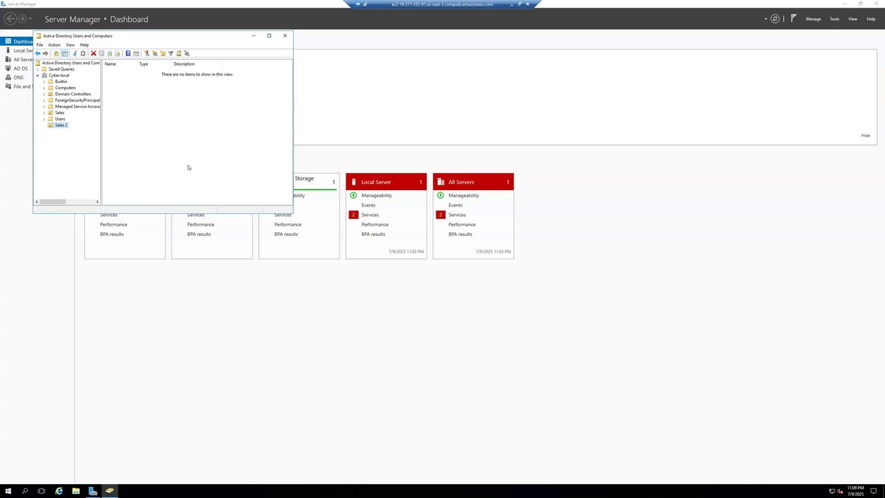Viewport: 885px width, 498px height.
Task: Expand the Saved Queries node
Action: point(38,69)
